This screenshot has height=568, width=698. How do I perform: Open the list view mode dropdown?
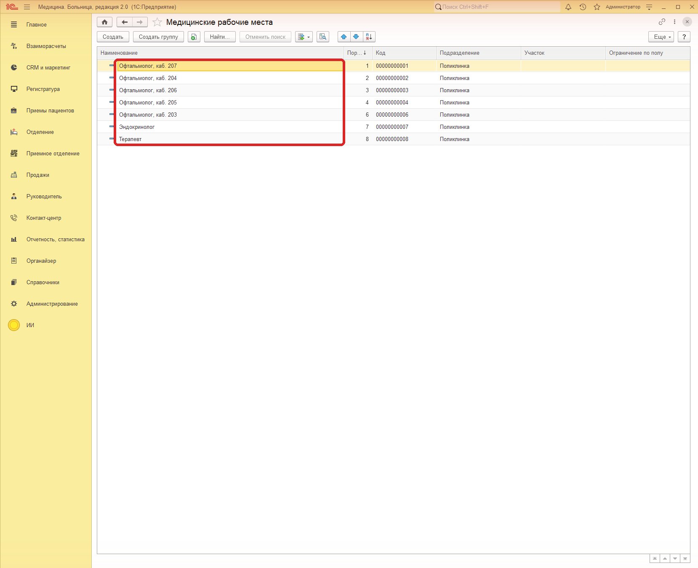(x=304, y=37)
